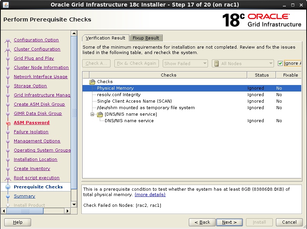Switch to the Fixup Result tab
Image resolution: width=307 pixels, height=229 pixels.
[146, 38]
